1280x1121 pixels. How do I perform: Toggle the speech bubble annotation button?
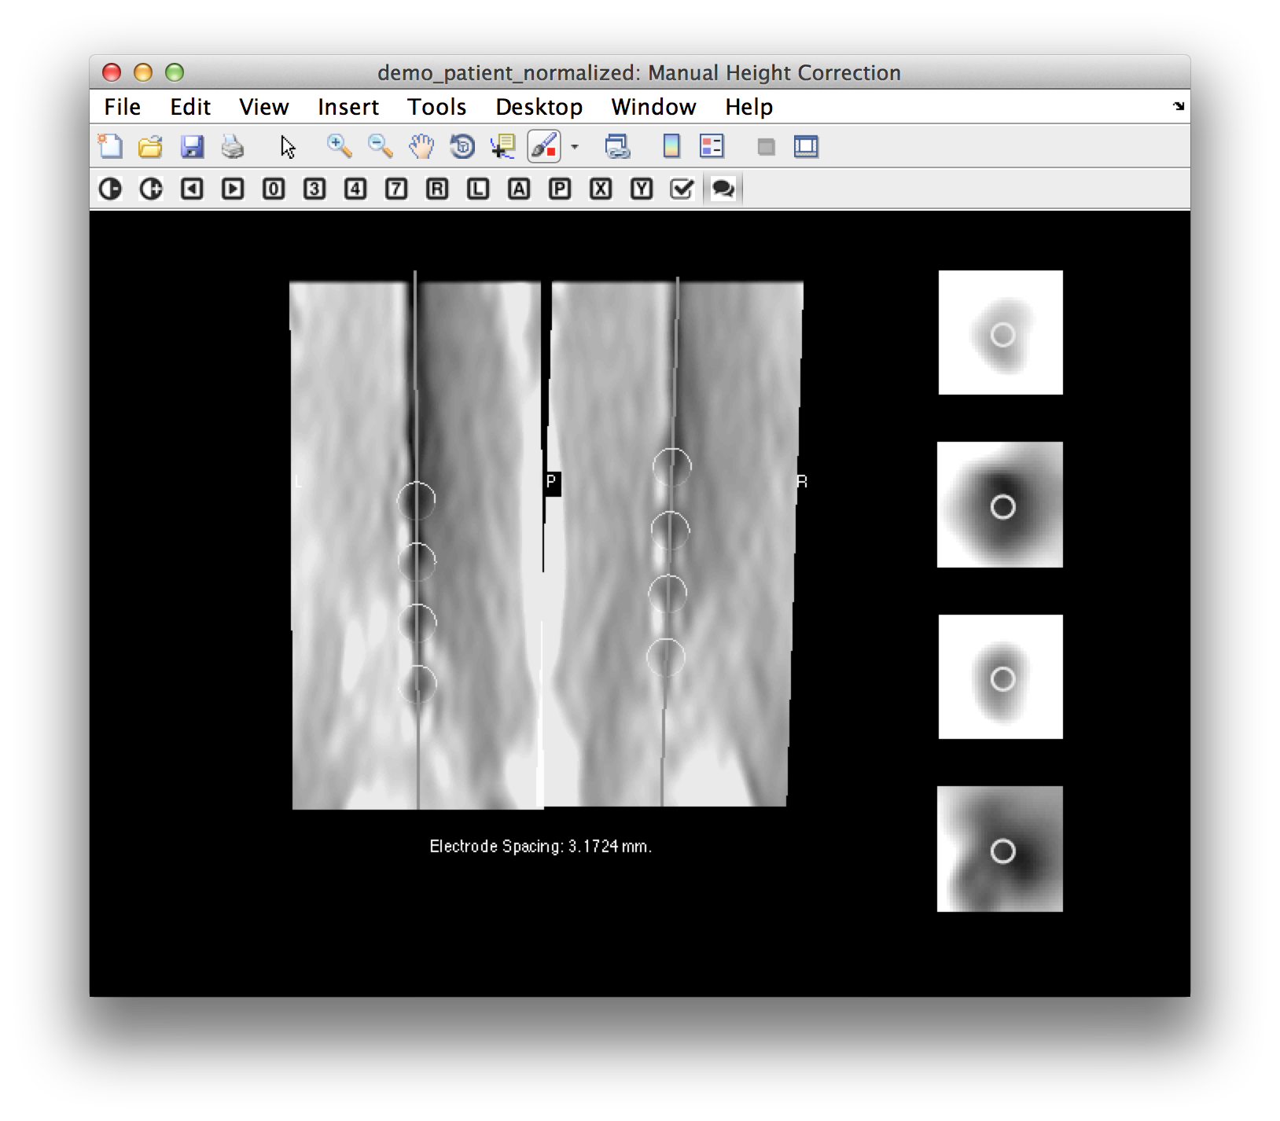(723, 189)
